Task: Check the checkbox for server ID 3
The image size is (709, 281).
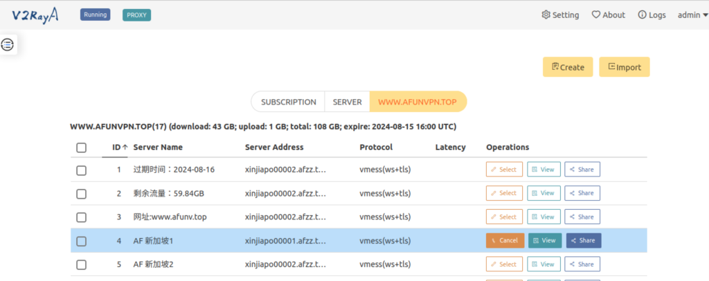Action: pos(82,217)
